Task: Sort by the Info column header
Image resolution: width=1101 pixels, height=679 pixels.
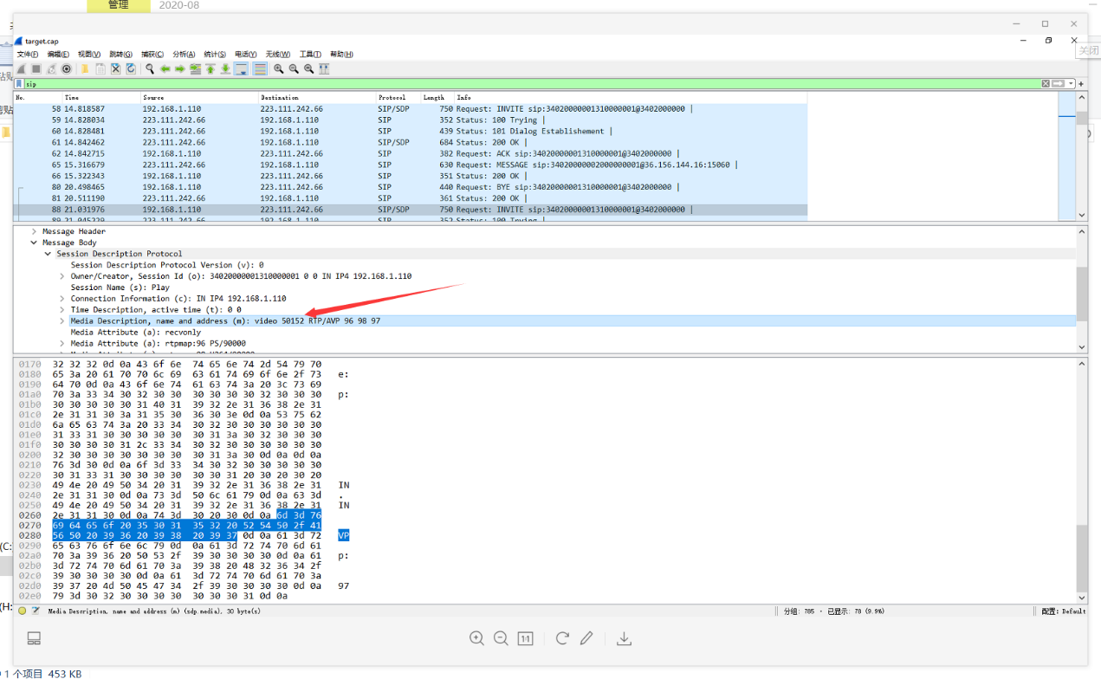Action: (x=631, y=98)
